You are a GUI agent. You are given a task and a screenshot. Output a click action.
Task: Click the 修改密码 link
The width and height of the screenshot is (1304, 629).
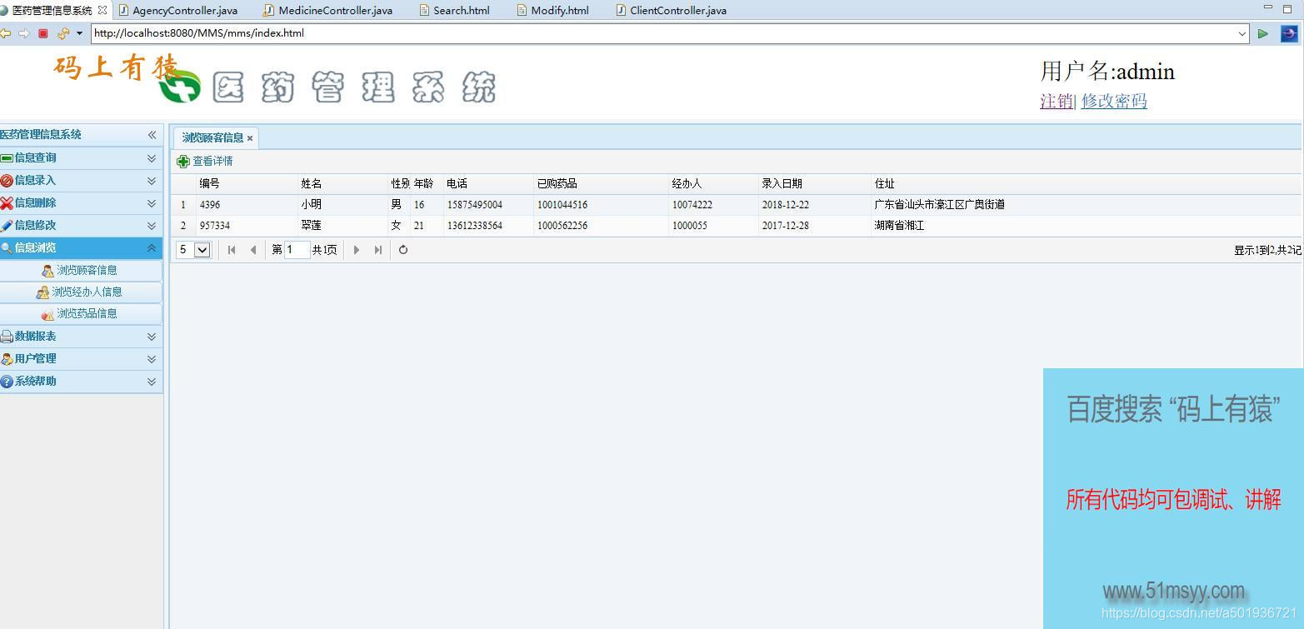[1114, 101]
